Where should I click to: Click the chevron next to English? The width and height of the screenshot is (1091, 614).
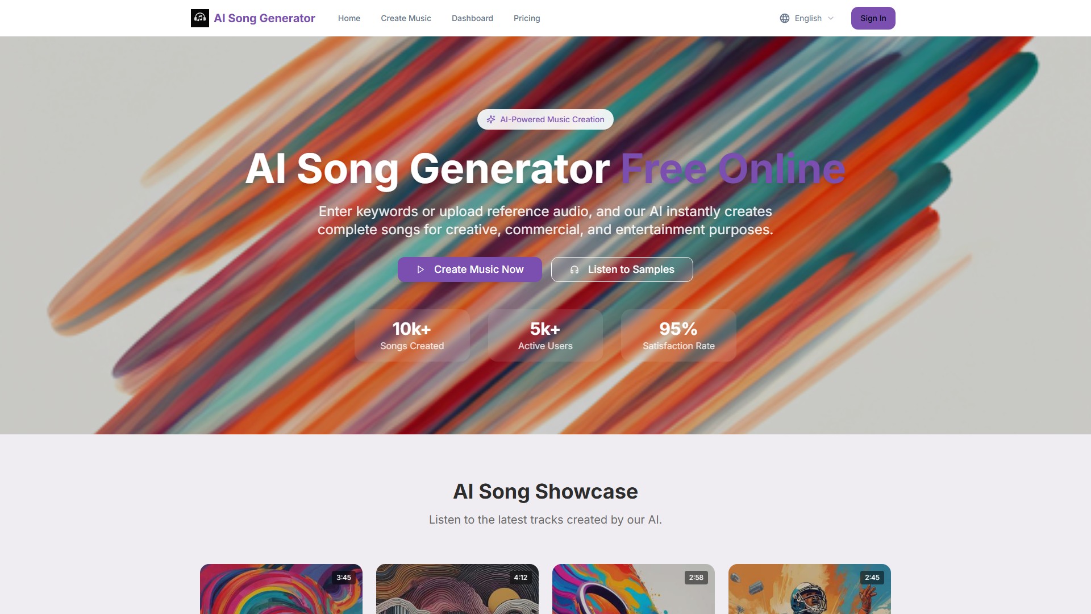[x=831, y=18]
